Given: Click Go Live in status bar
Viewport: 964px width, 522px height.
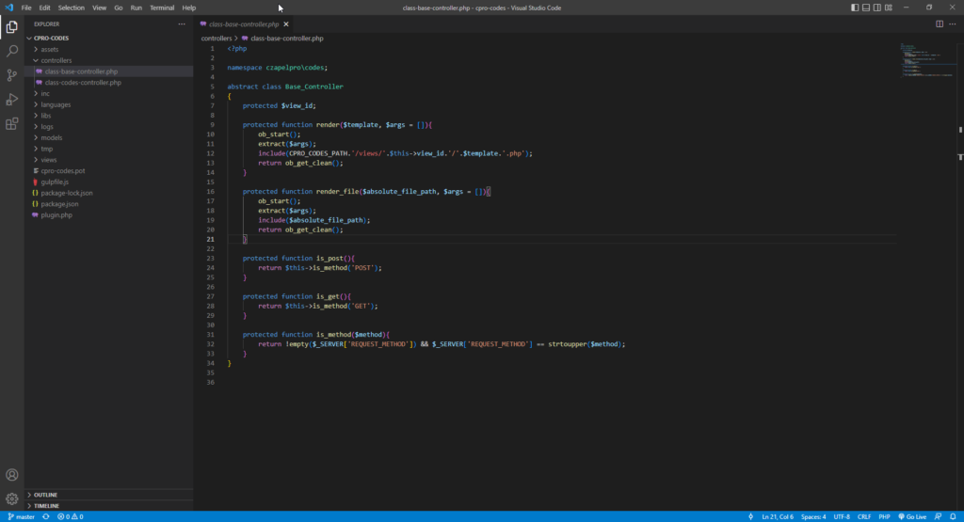Looking at the screenshot, I should click(912, 516).
